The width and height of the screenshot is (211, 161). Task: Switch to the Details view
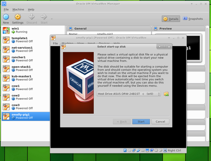point(171,19)
